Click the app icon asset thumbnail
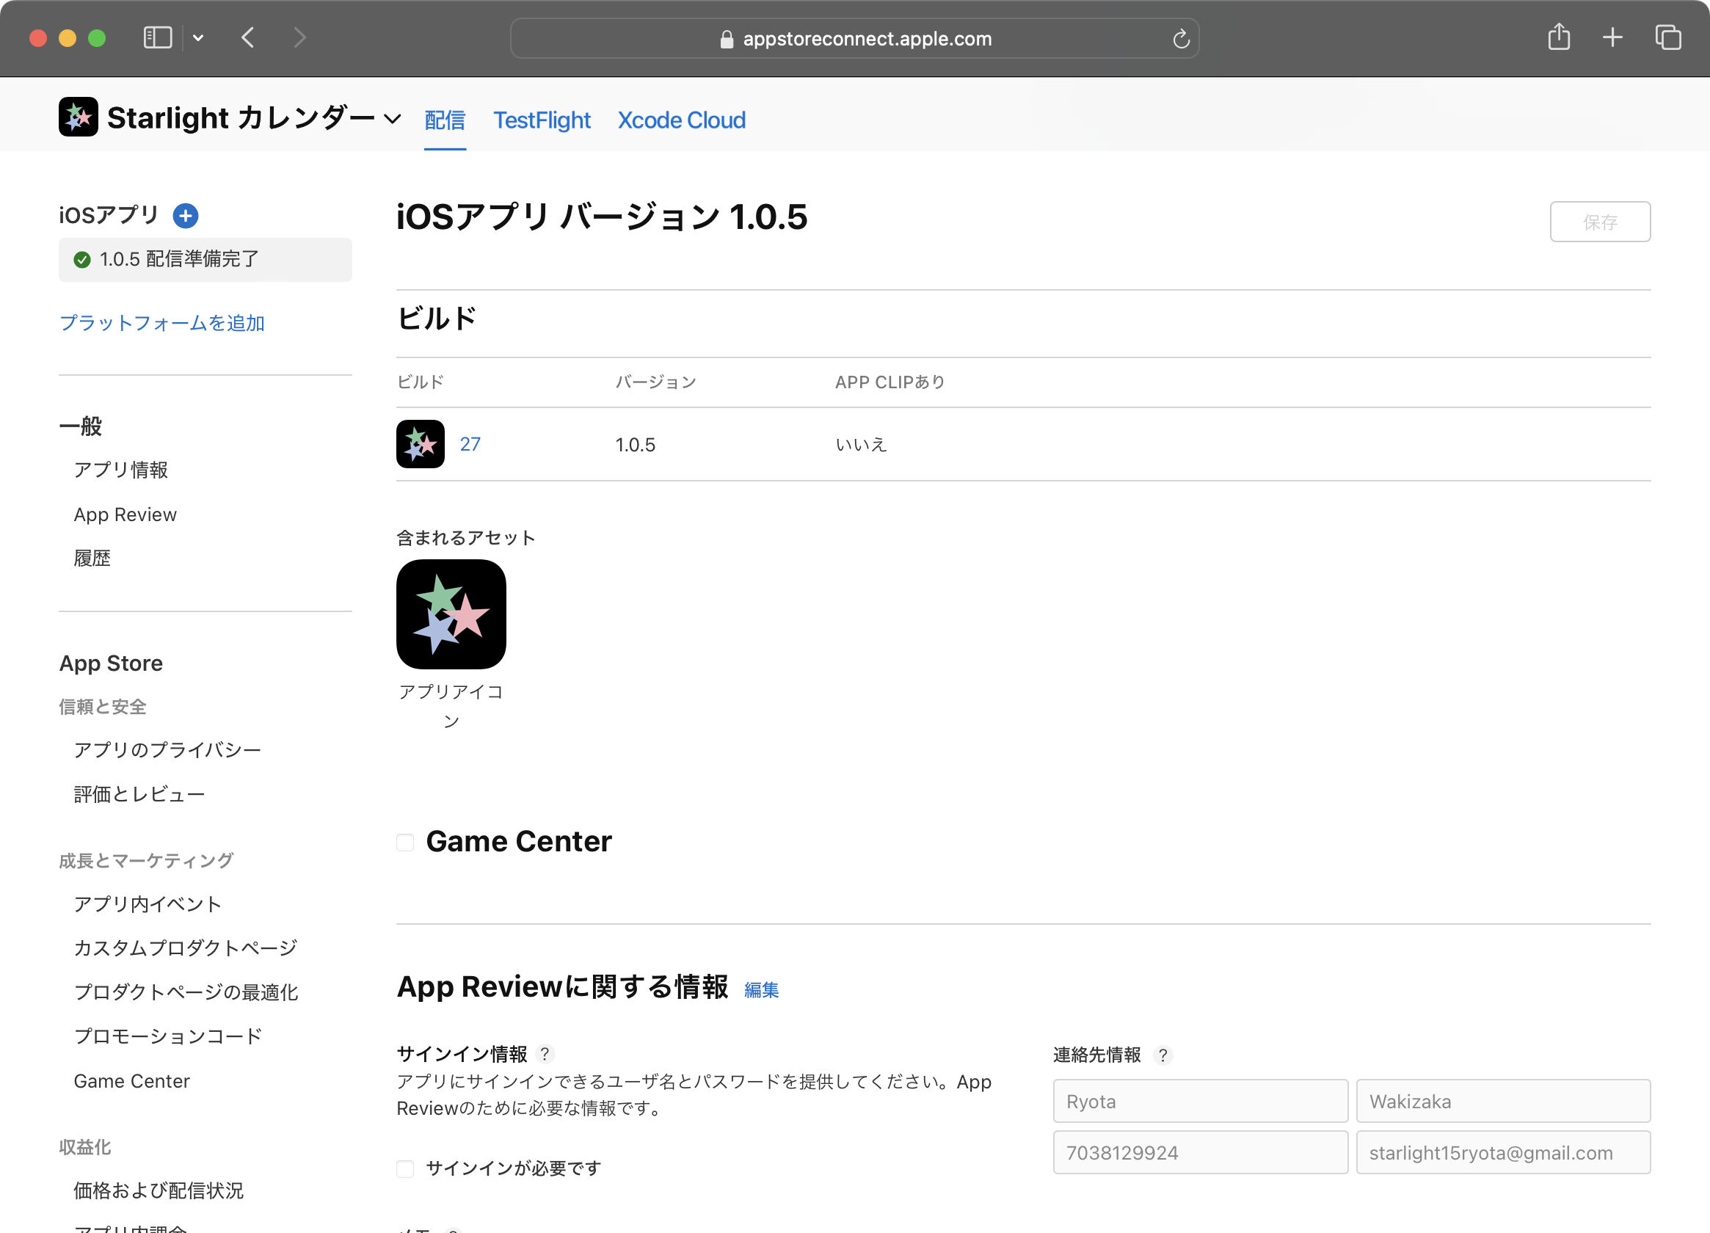1710x1233 pixels. (x=451, y=614)
